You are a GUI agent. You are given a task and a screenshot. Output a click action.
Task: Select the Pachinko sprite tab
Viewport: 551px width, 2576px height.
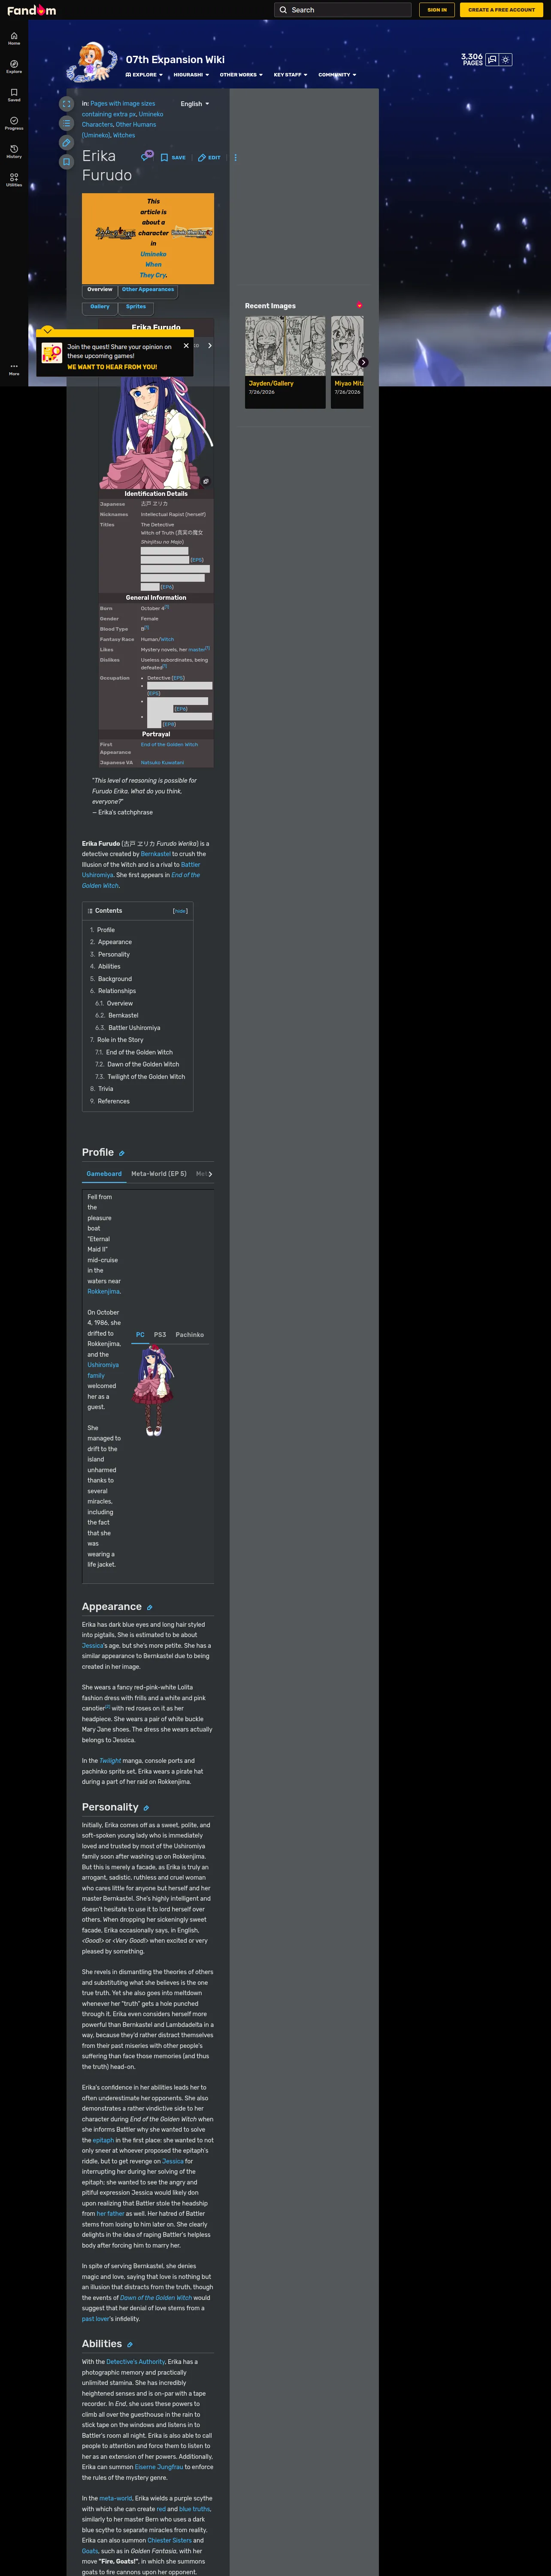(x=190, y=1335)
